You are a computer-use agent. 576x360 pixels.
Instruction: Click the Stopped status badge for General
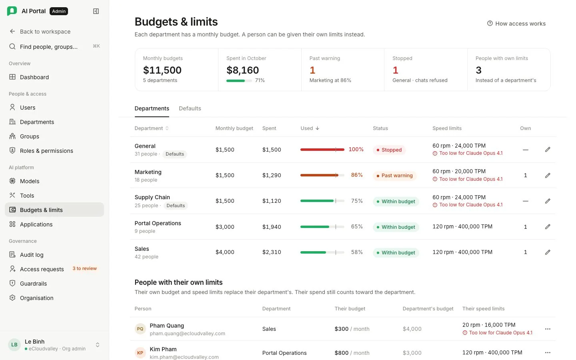(x=389, y=150)
